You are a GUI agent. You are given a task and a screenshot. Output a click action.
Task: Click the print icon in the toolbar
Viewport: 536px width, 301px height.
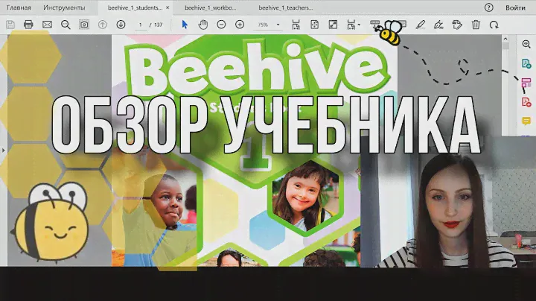28,25
